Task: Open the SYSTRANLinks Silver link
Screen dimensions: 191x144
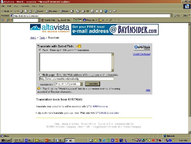Action: [x=107, y=113]
